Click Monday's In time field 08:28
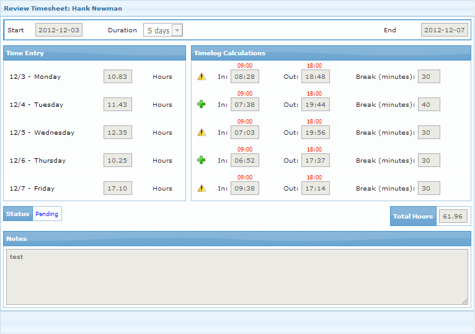This screenshot has height=334, width=475. (244, 77)
